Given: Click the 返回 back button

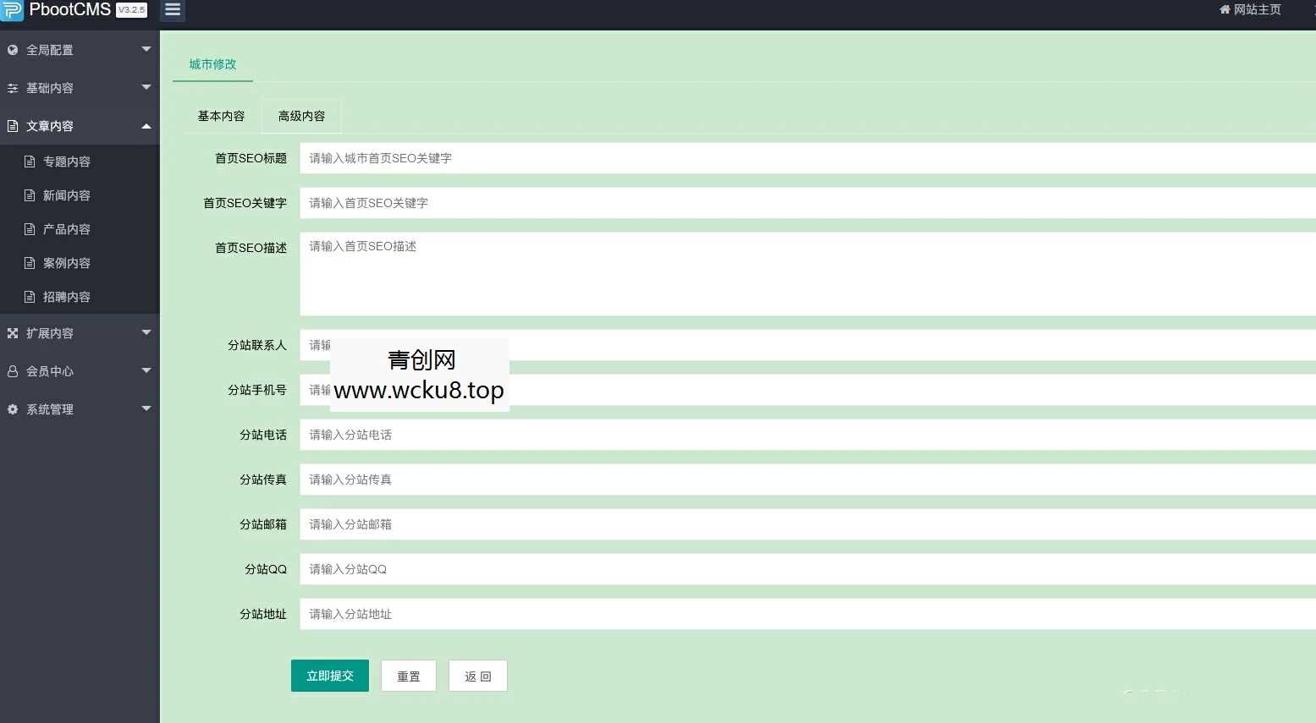Looking at the screenshot, I should pos(476,676).
